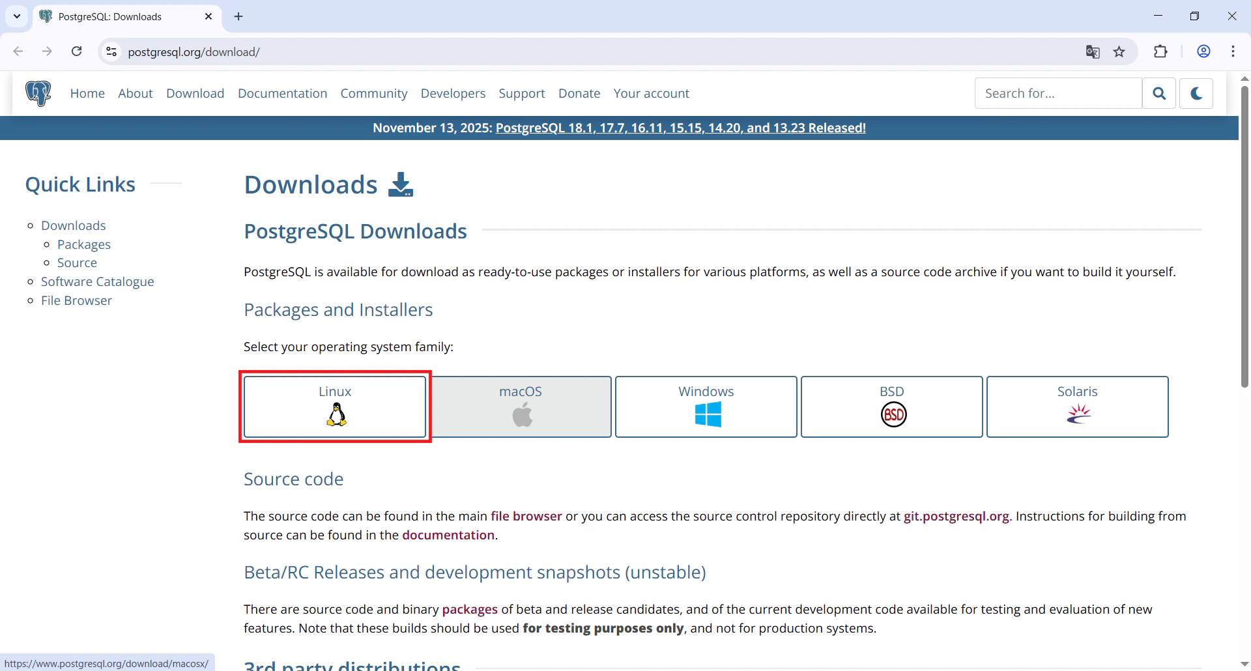This screenshot has width=1251, height=671.
Task: Click the Downloads download-arrow icon
Action: [401, 184]
